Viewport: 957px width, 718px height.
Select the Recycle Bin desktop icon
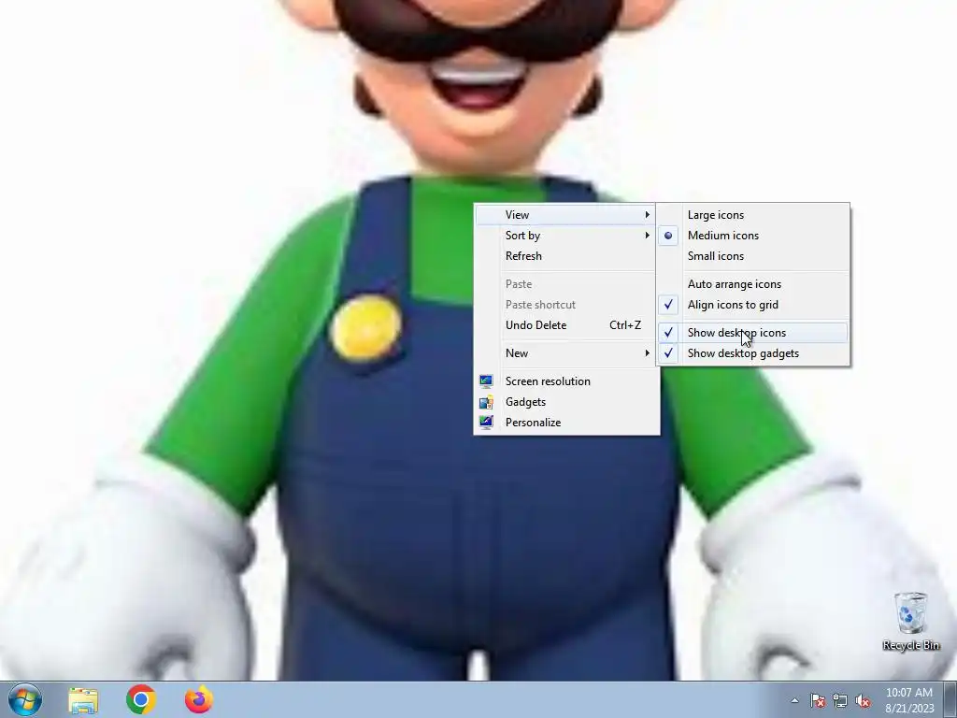(910, 621)
